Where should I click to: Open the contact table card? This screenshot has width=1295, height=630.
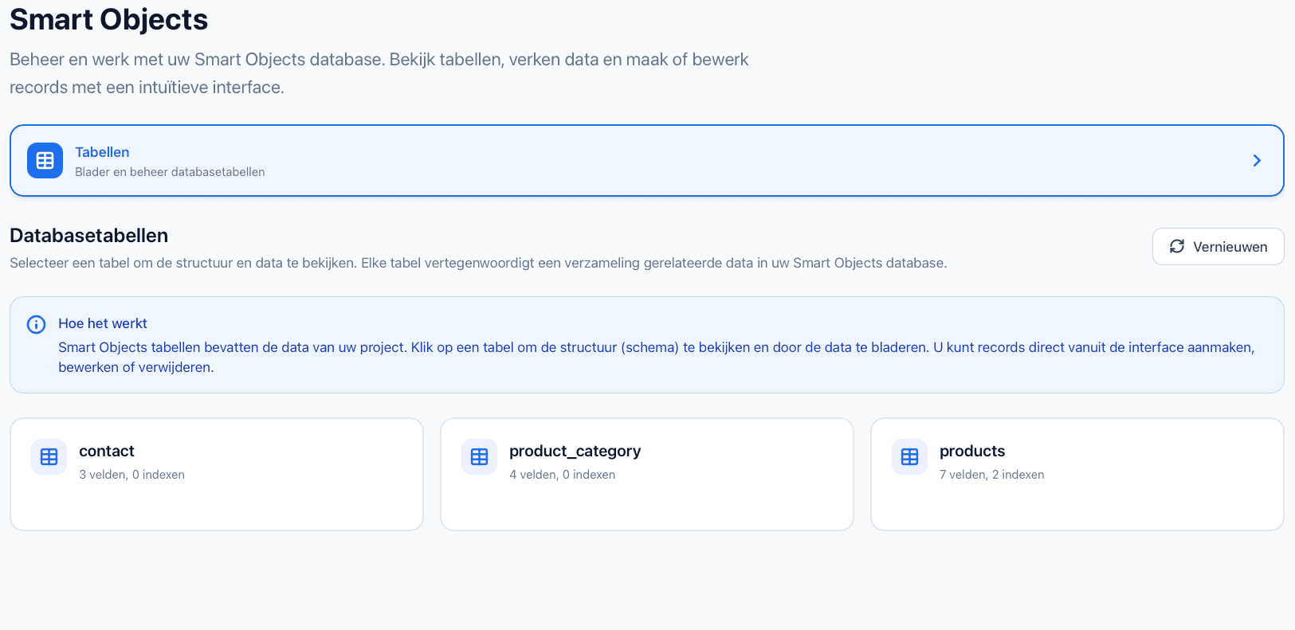pyautogui.click(x=216, y=474)
